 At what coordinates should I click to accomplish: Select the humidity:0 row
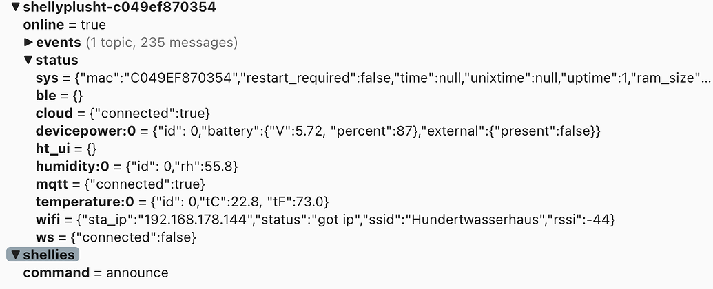point(137,167)
